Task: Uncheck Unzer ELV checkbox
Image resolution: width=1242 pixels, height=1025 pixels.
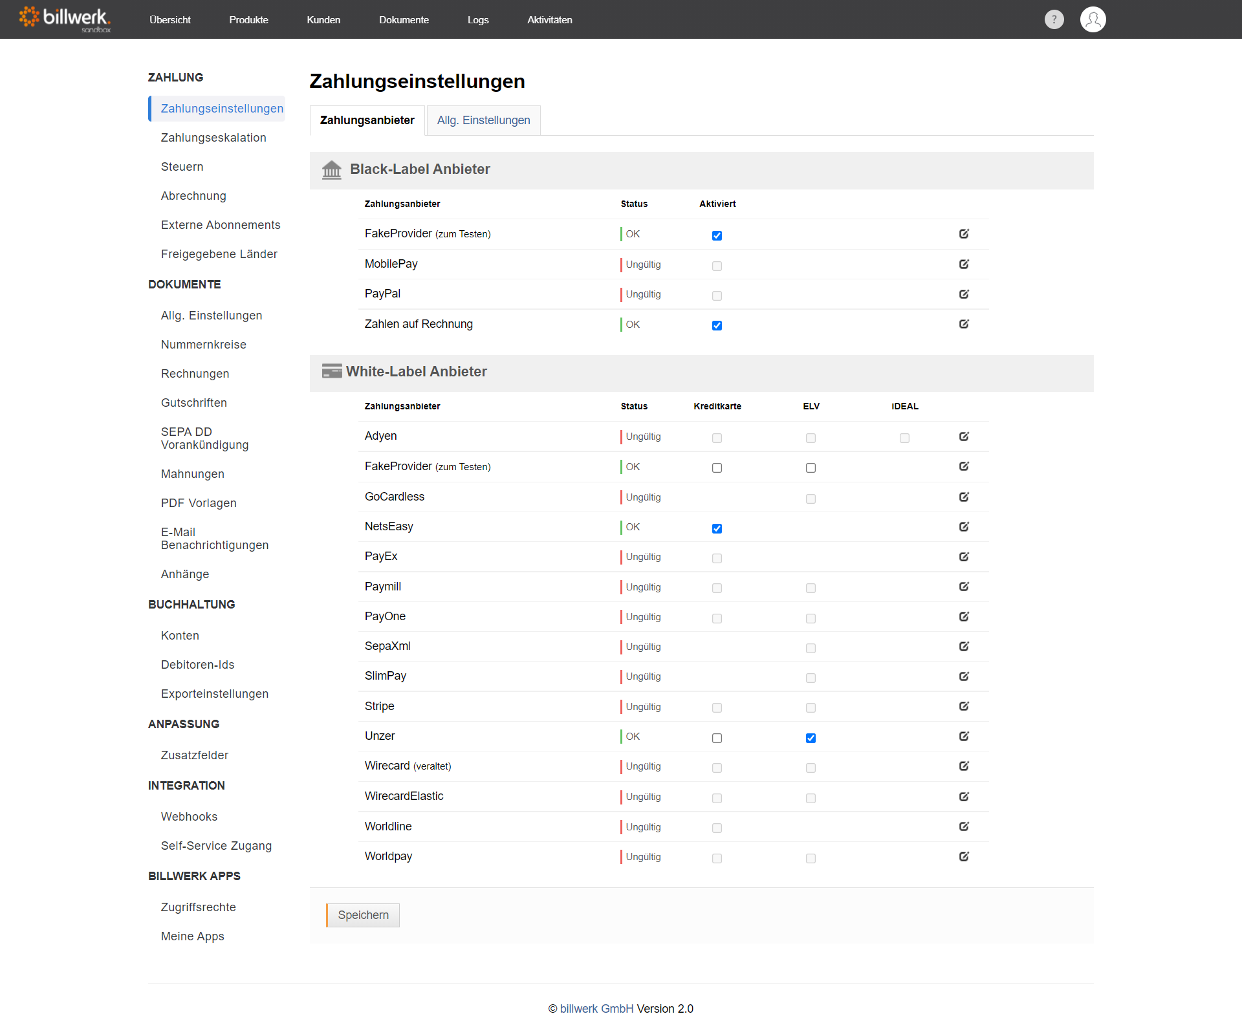Action: pos(811,738)
